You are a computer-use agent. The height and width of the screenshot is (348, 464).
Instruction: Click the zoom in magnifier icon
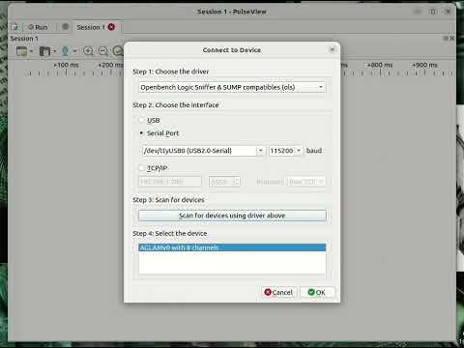88,51
